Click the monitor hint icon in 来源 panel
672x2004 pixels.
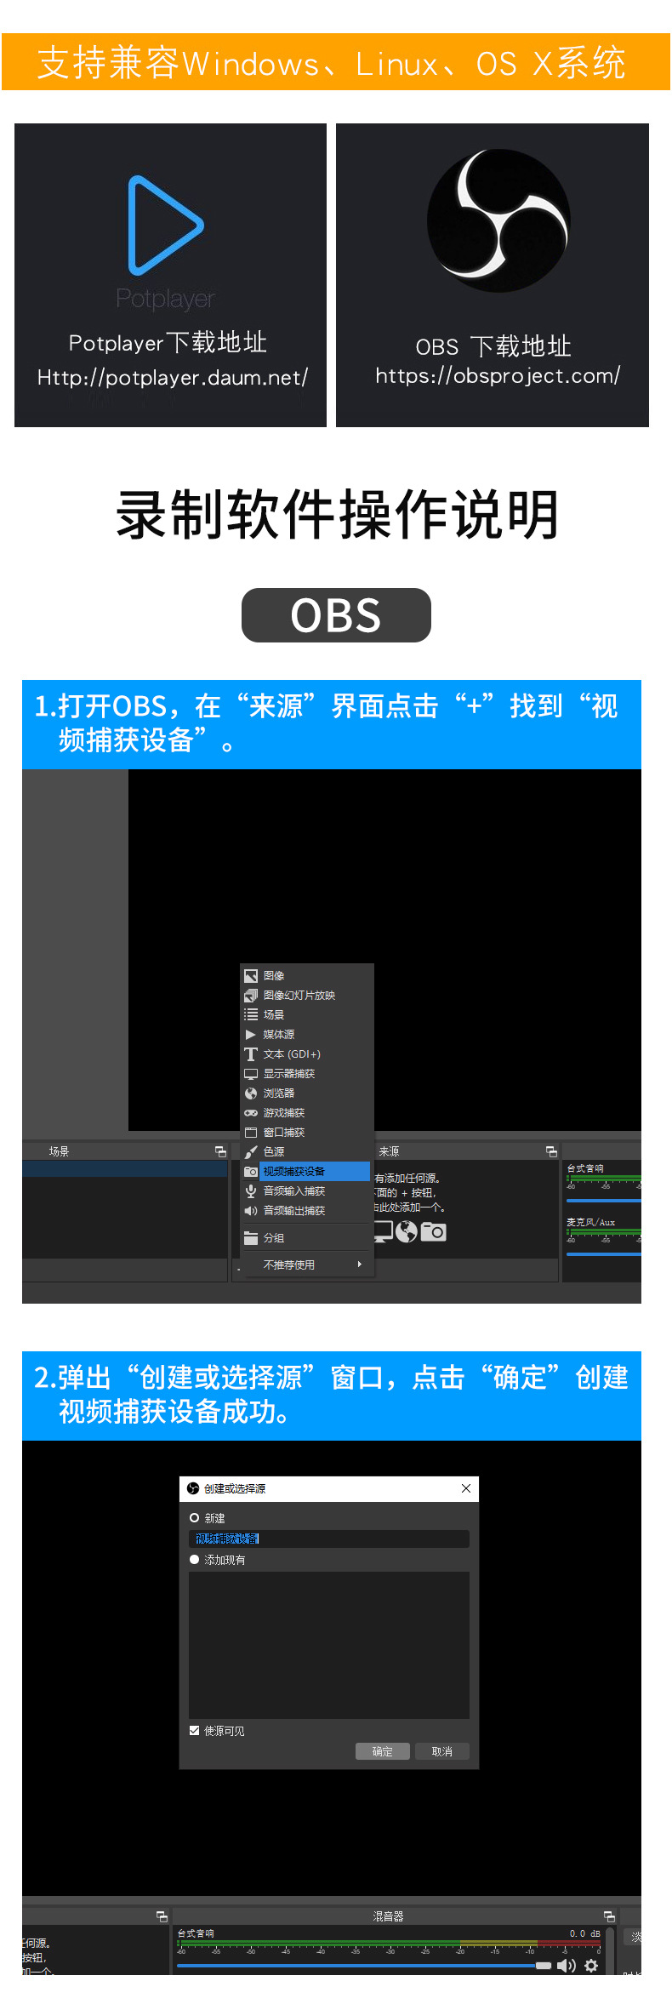(384, 1231)
